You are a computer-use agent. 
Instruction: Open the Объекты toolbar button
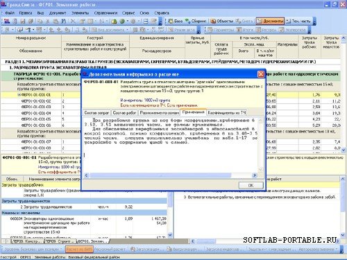tap(222, 21)
